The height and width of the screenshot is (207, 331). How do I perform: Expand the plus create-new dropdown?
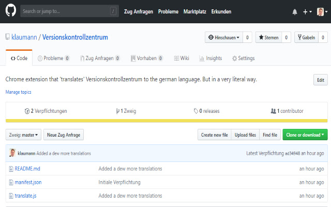coord(307,12)
